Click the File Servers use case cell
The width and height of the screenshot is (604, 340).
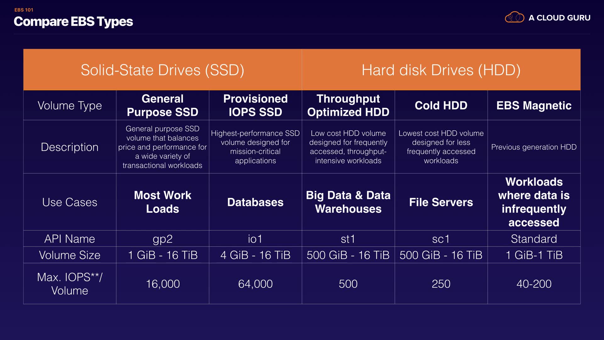(441, 202)
